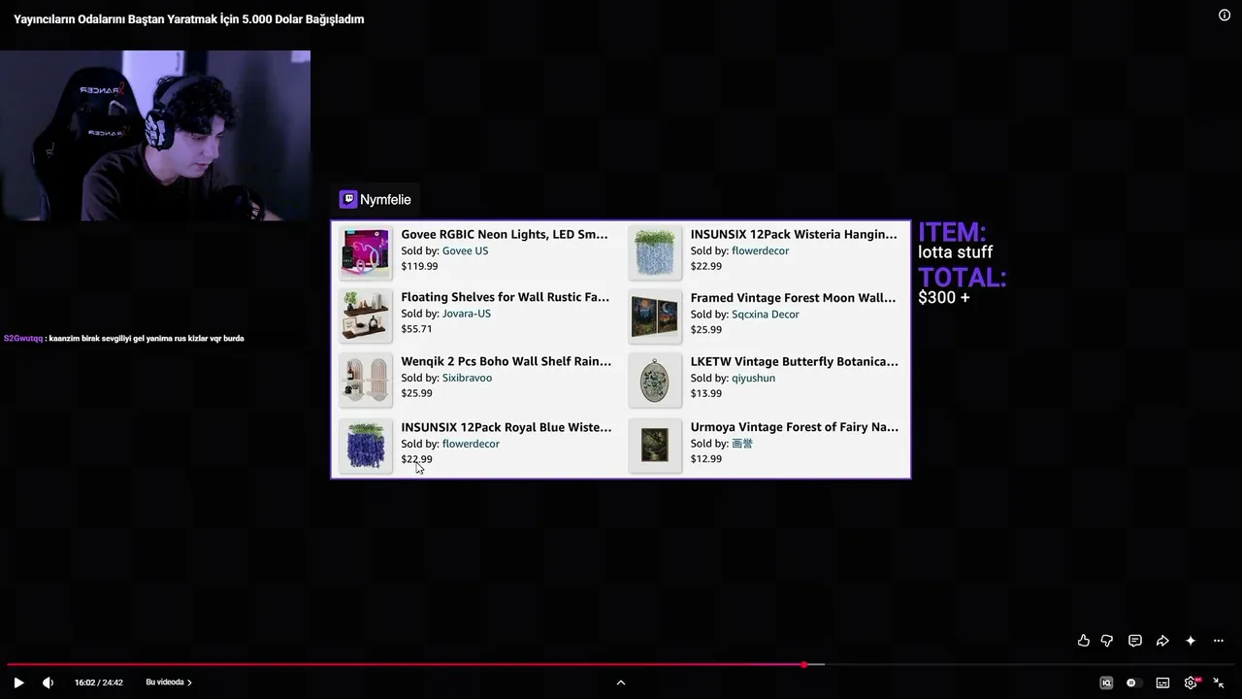Click the 'Urmoya Vintage Forest of Fairy' title
The image size is (1242, 699).
coord(795,427)
